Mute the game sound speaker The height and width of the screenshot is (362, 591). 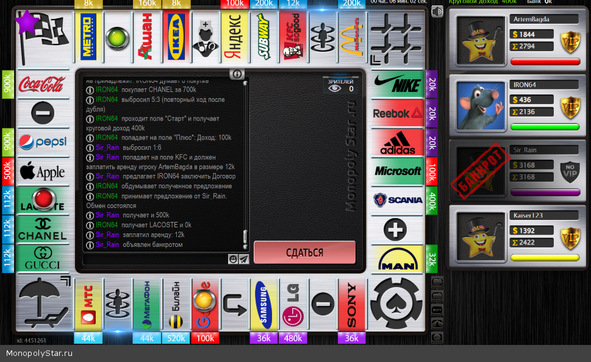click(437, 12)
